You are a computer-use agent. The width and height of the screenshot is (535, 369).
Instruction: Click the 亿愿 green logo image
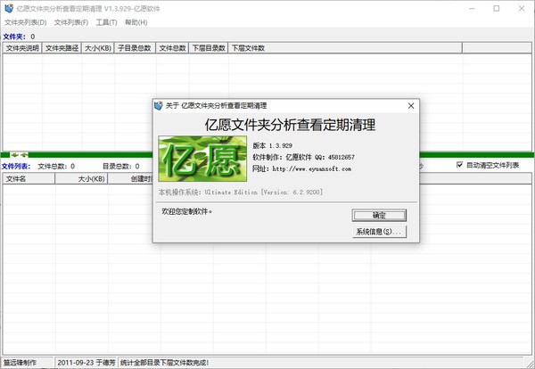point(202,159)
